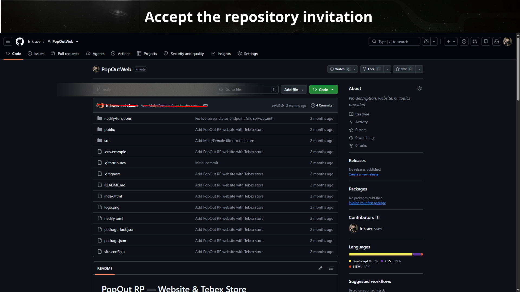
Task: Expand the create new plus dropdown
Action: point(451,42)
